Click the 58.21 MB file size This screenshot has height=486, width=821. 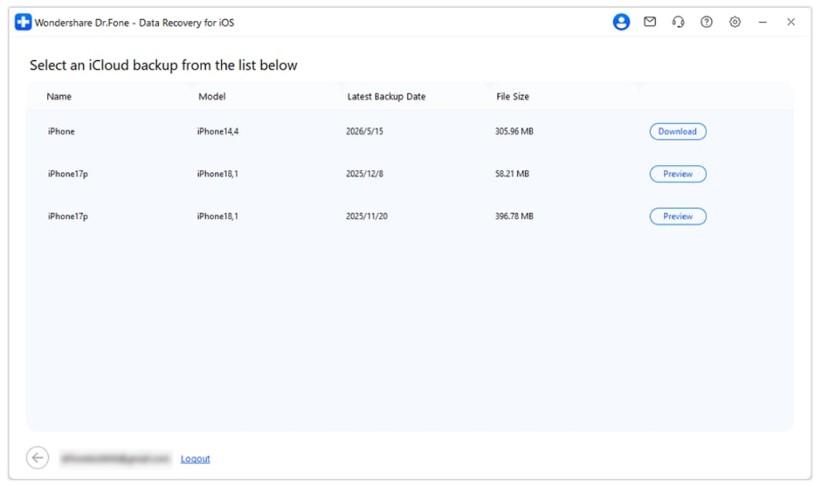(x=512, y=174)
